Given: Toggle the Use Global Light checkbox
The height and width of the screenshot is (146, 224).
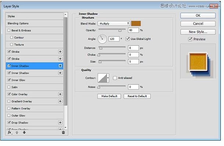Looking at the screenshot, I should 127,39.
